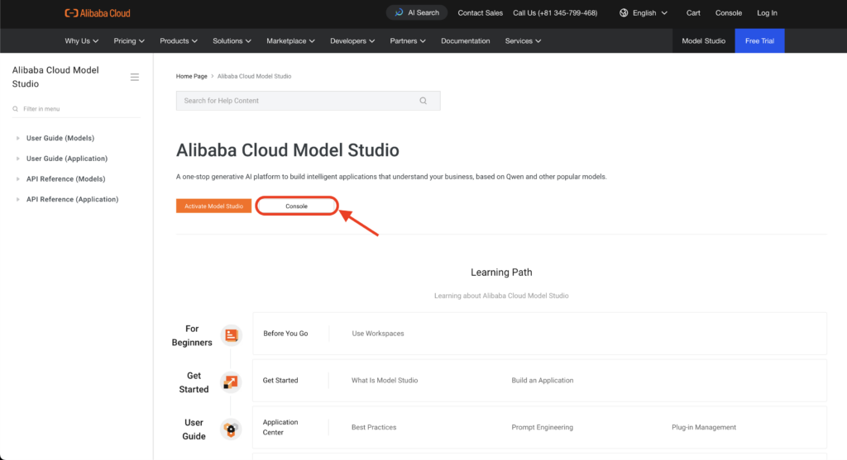This screenshot has width=847, height=460.
Task: Expand the Partners menu
Action: (408, 41)
